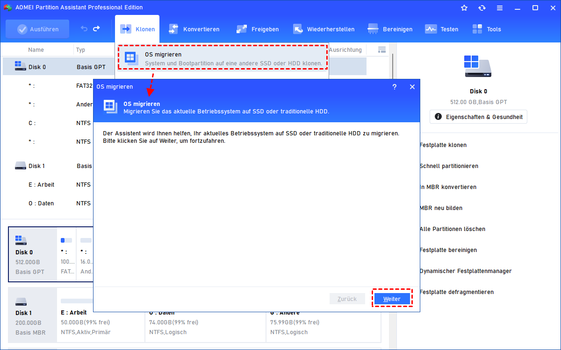The image size is (561, 350).
Task: Click the refresh icon in title bar
Action: coord(482,7)
